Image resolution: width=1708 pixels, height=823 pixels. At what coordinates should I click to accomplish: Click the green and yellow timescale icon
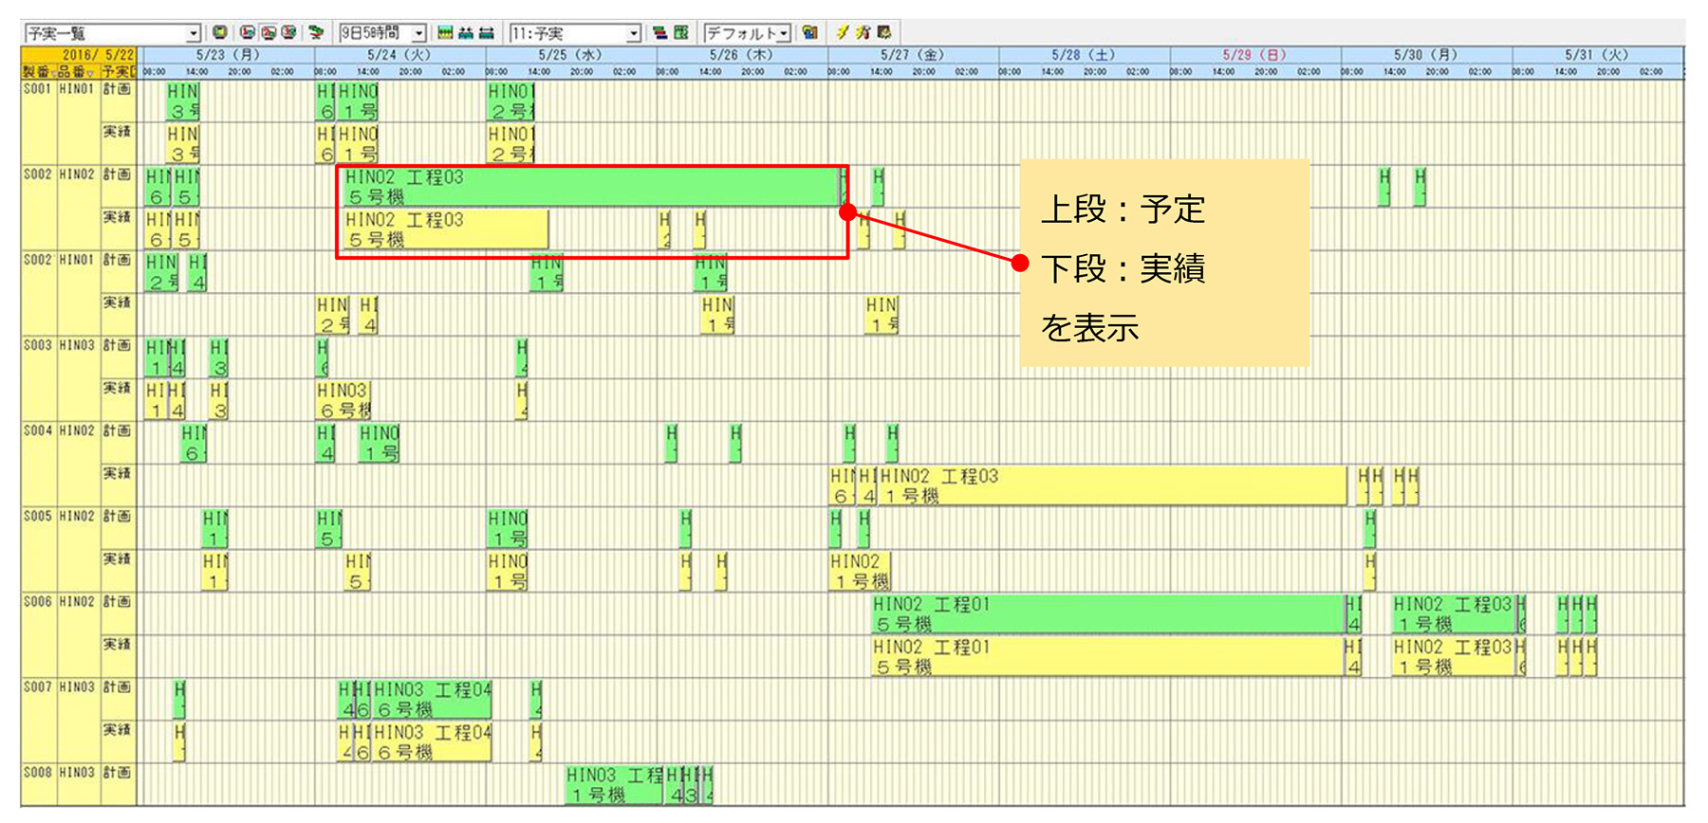click(445, 32)
